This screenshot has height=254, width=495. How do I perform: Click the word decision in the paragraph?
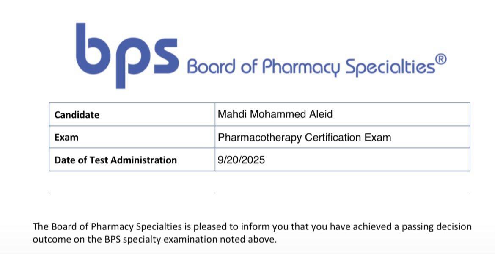[453, 227]
